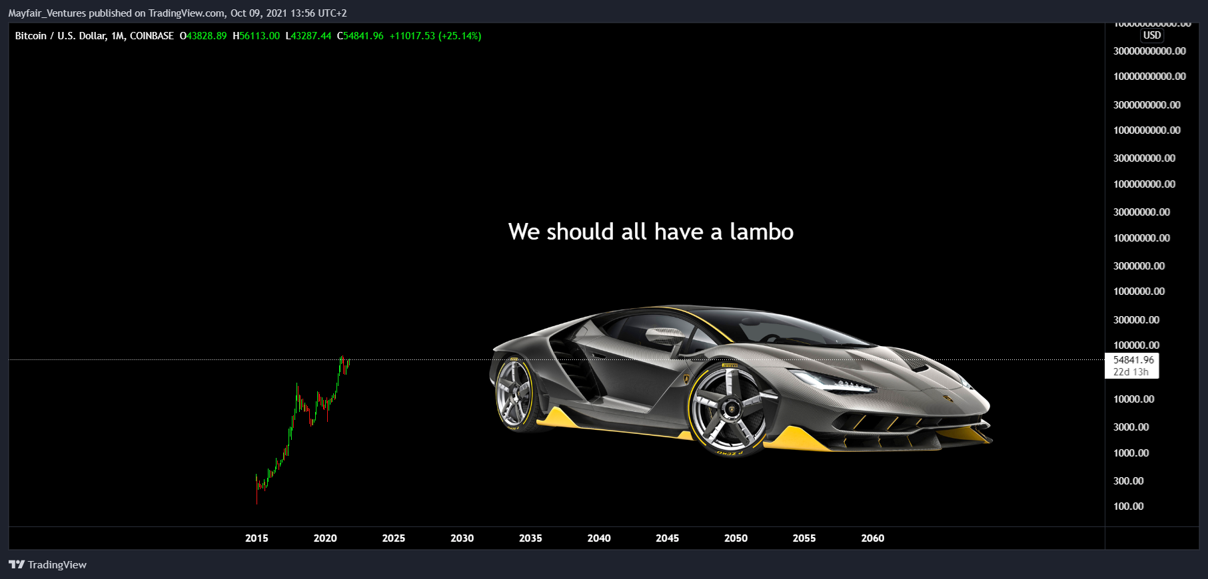
Task: Click the 'We should all have a lambo' text
Action: click(651, 232)
